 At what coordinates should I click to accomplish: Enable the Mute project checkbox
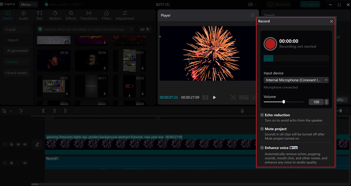coord(262,129)
